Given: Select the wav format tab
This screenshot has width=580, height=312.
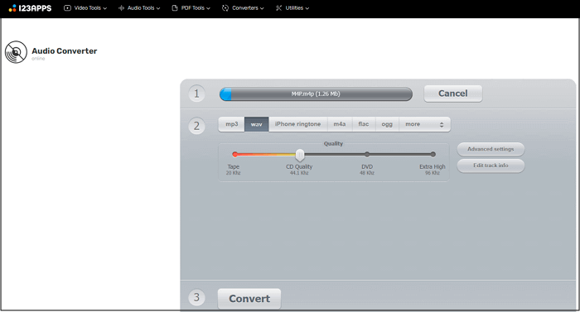Looking at the screenshot, I should (x=256, y=124).
